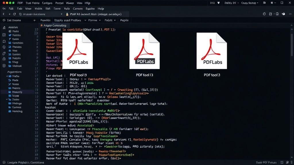Click the figure icon that starts the activity bar
The height and width of the screenshot is (165, 294).
click(x=4, y=28)
